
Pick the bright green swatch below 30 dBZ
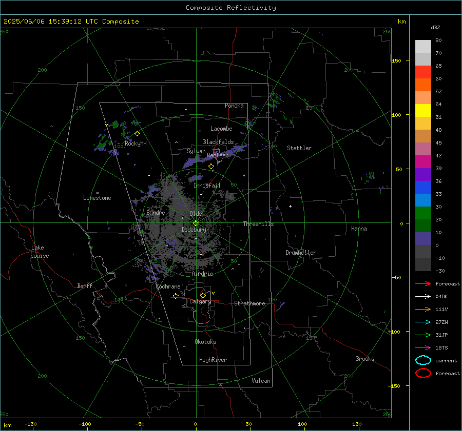[x=423, y=213]
